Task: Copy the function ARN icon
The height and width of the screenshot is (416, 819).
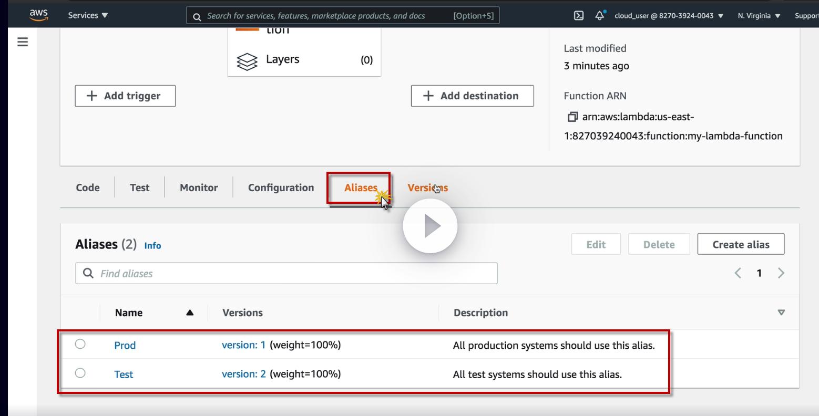Action: 572,117
